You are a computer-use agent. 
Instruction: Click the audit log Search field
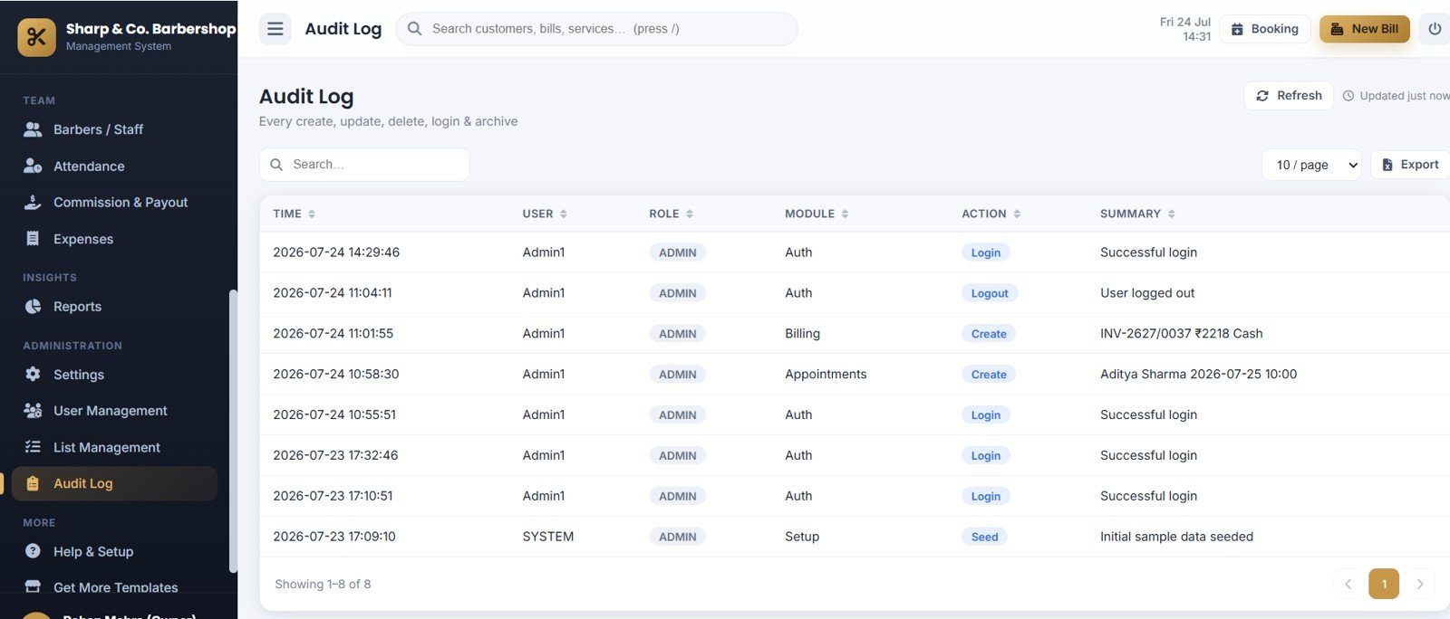coord(364,165)
